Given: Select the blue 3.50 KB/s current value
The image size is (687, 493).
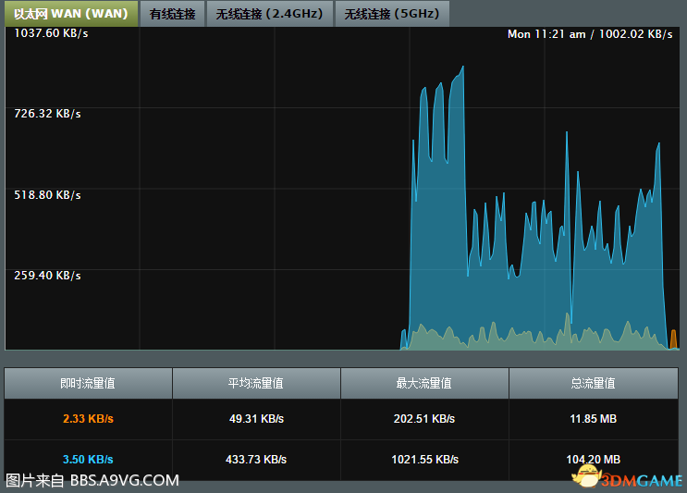Looking at the screenshot, I should [x=88, y=460].
